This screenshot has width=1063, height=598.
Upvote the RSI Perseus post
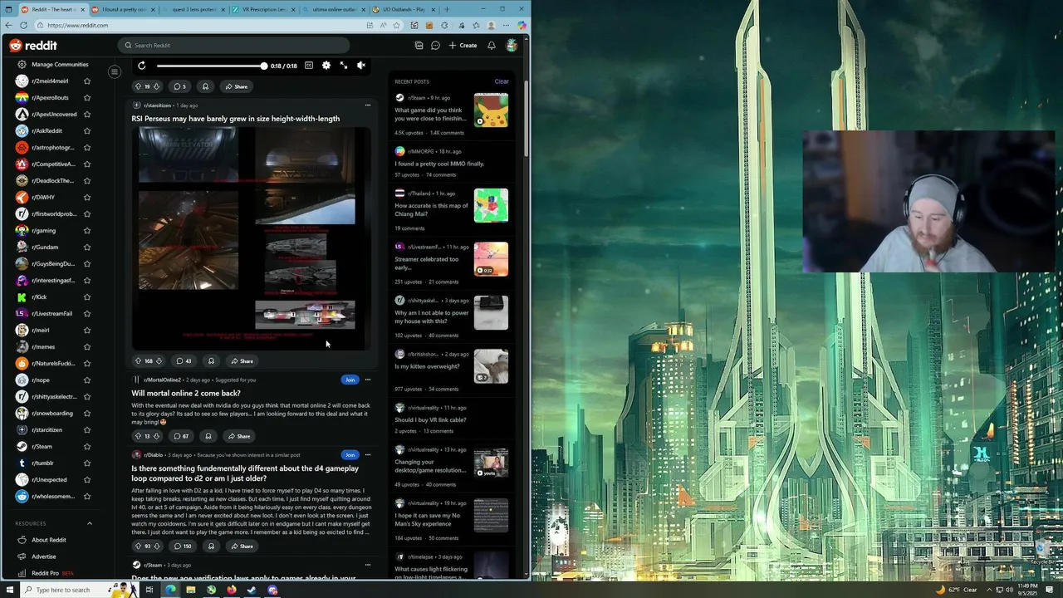(x=138, y=361)
